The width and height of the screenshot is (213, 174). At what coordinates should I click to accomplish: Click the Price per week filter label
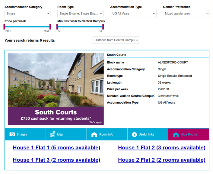pos(15,21)
